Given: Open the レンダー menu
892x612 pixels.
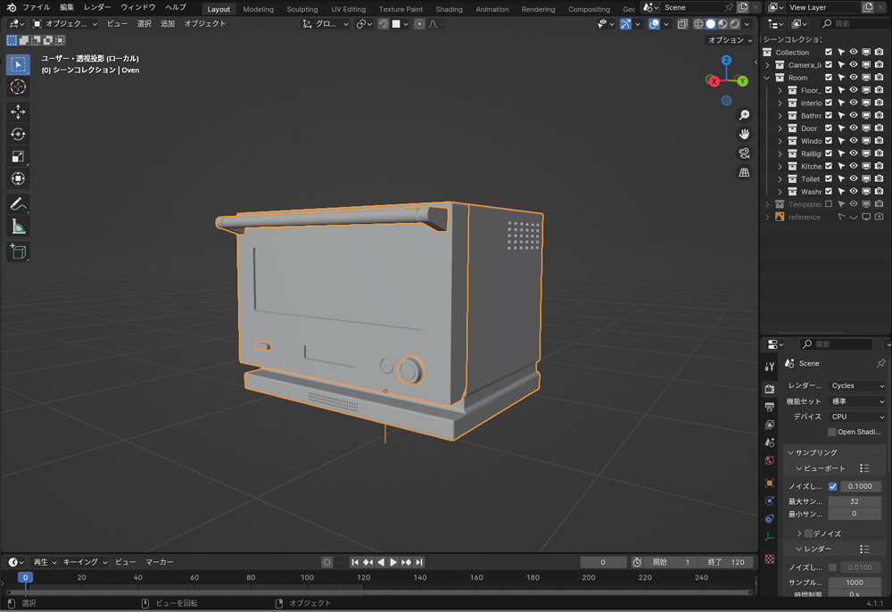Looking at the screenshot, I should click(x=97, y=7).
